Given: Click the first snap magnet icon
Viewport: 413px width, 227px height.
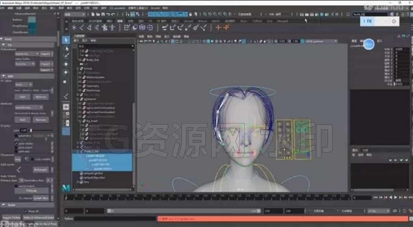Looking at the screenshot, I should click(205, 14).
